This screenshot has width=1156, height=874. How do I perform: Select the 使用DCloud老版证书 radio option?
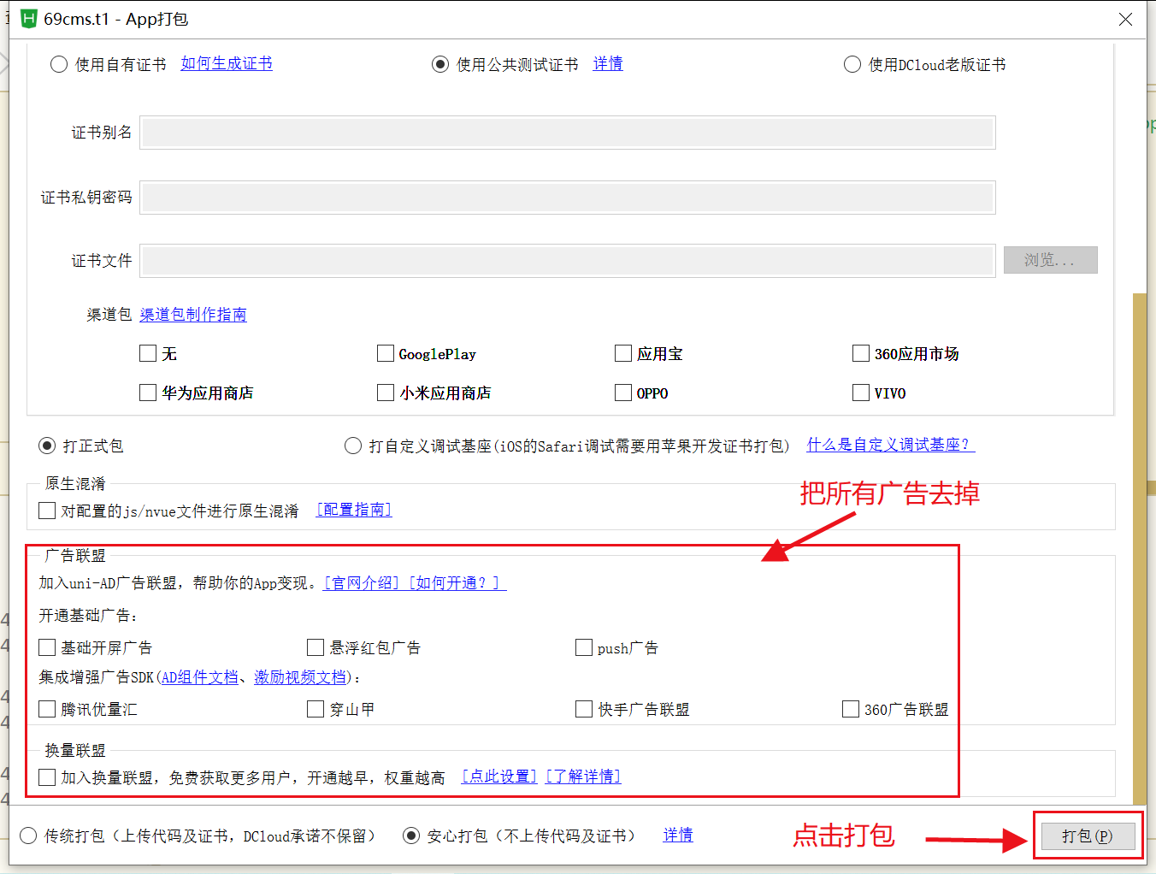click(x=852, y=65)
